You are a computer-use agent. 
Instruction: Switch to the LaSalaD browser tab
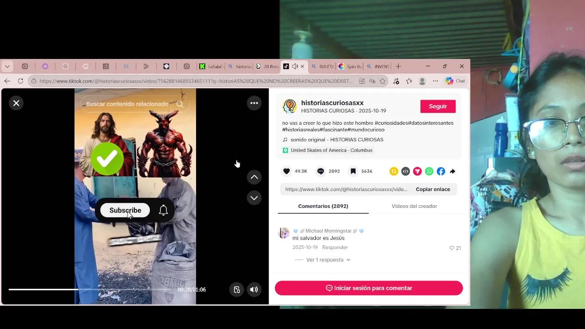click(x=211, y=66)
